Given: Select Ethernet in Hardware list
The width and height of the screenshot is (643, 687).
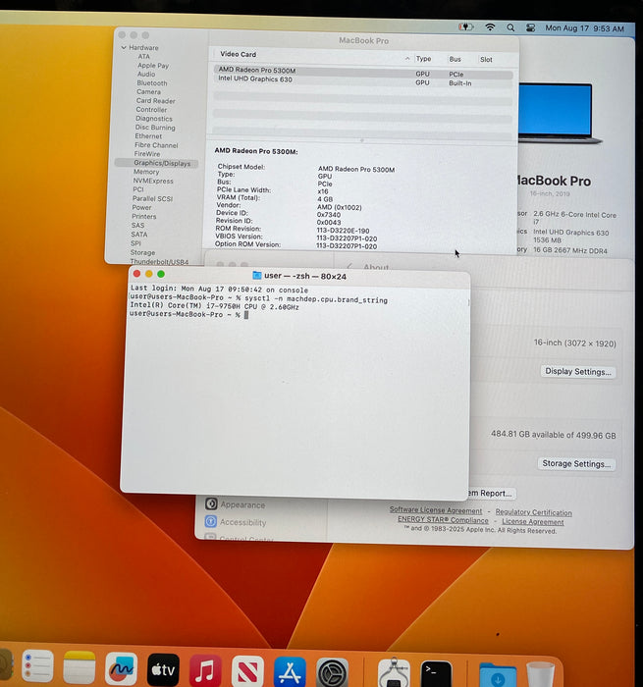Looking at the screenshot, I should click(148, 136).
